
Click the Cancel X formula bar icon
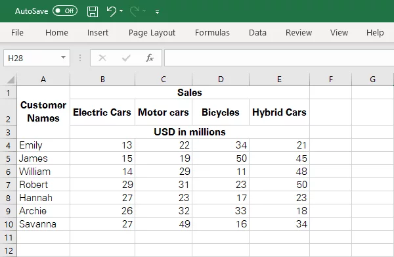pos(102,58)
